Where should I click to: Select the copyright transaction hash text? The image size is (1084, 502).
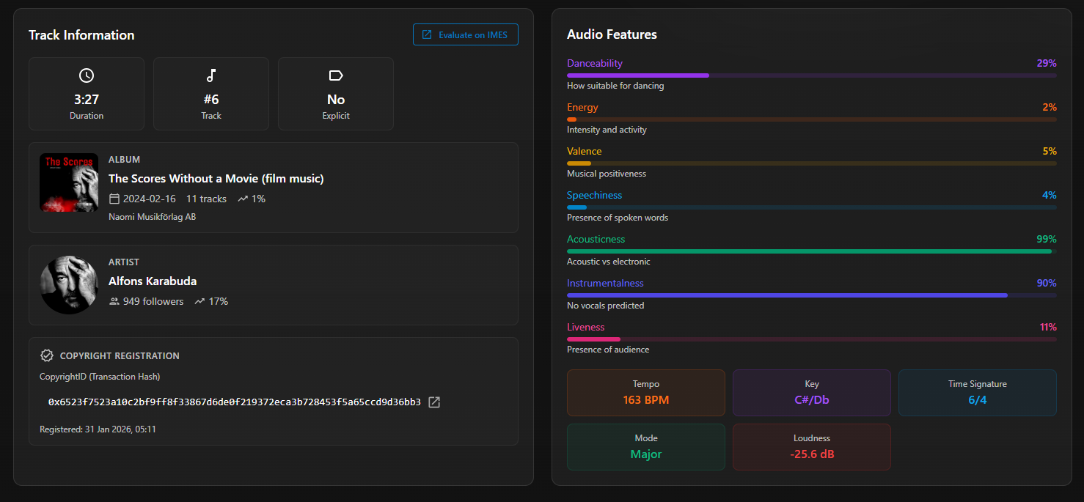(234, 402)
